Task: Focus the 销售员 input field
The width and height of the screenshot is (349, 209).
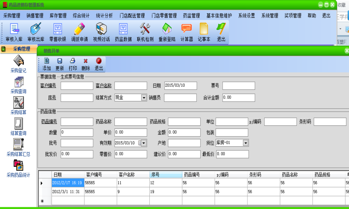Action: click(180, 98)
